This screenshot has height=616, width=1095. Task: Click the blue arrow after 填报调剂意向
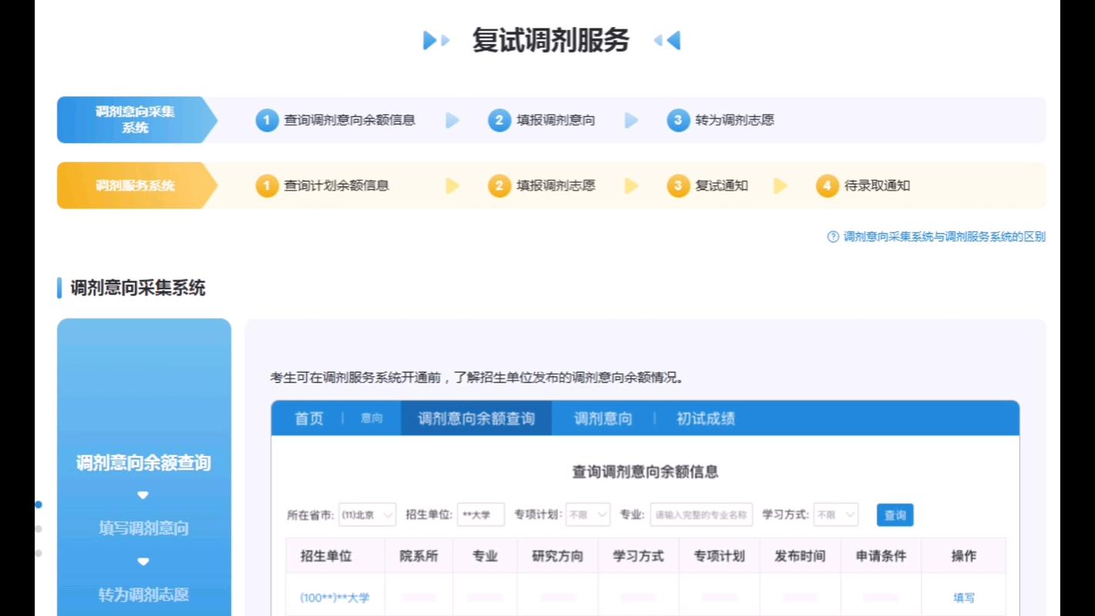631,120
